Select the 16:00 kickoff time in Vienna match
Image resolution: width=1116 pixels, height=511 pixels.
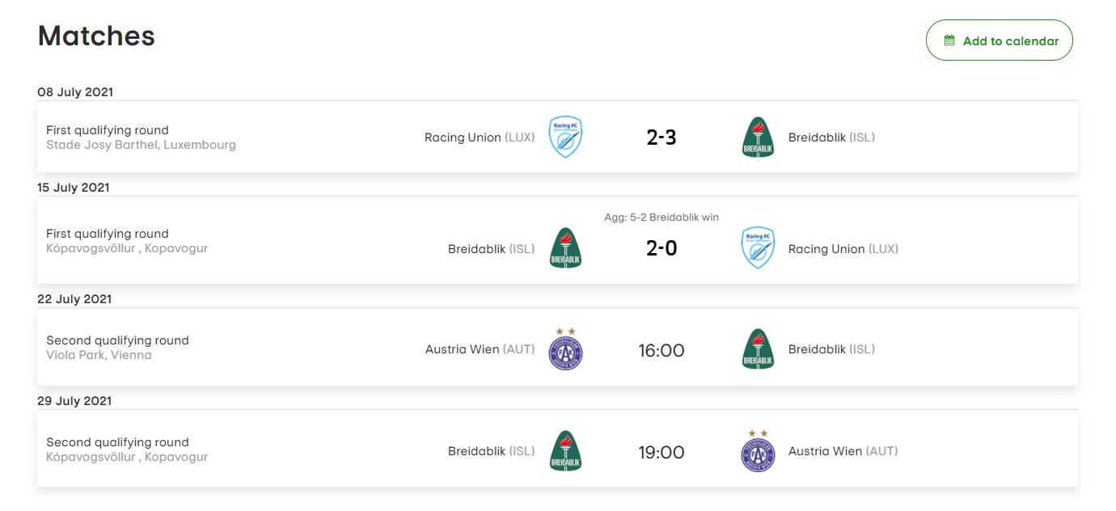(661, 350)
